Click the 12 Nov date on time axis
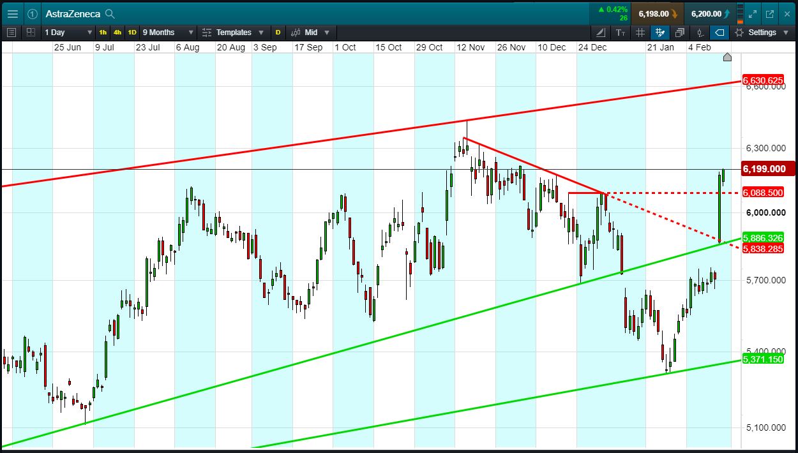This screenshot has width=798, height=453. point(471,47)
